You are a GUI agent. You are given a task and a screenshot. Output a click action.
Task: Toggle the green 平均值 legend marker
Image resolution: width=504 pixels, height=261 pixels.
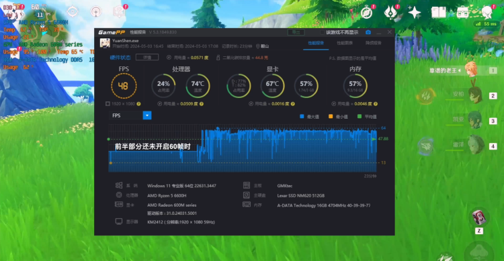(360, 116)
